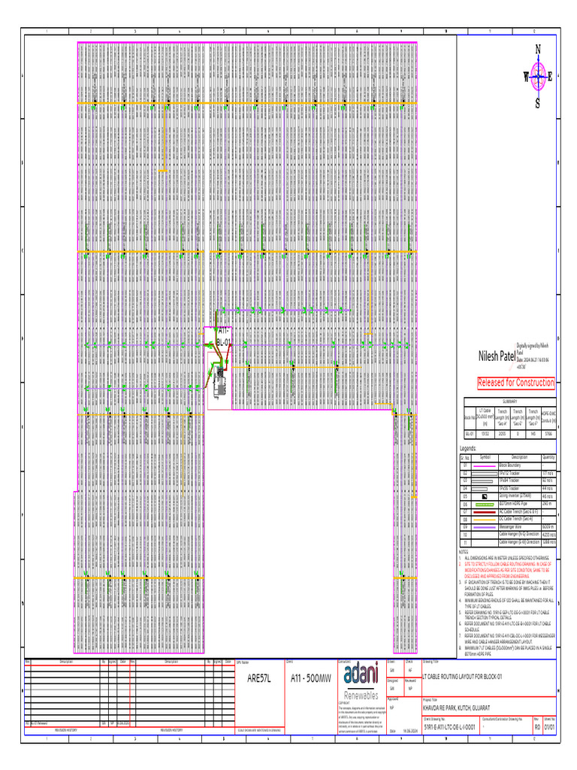
Task: Click the north compass rose symbol
Action: [538, 76]
